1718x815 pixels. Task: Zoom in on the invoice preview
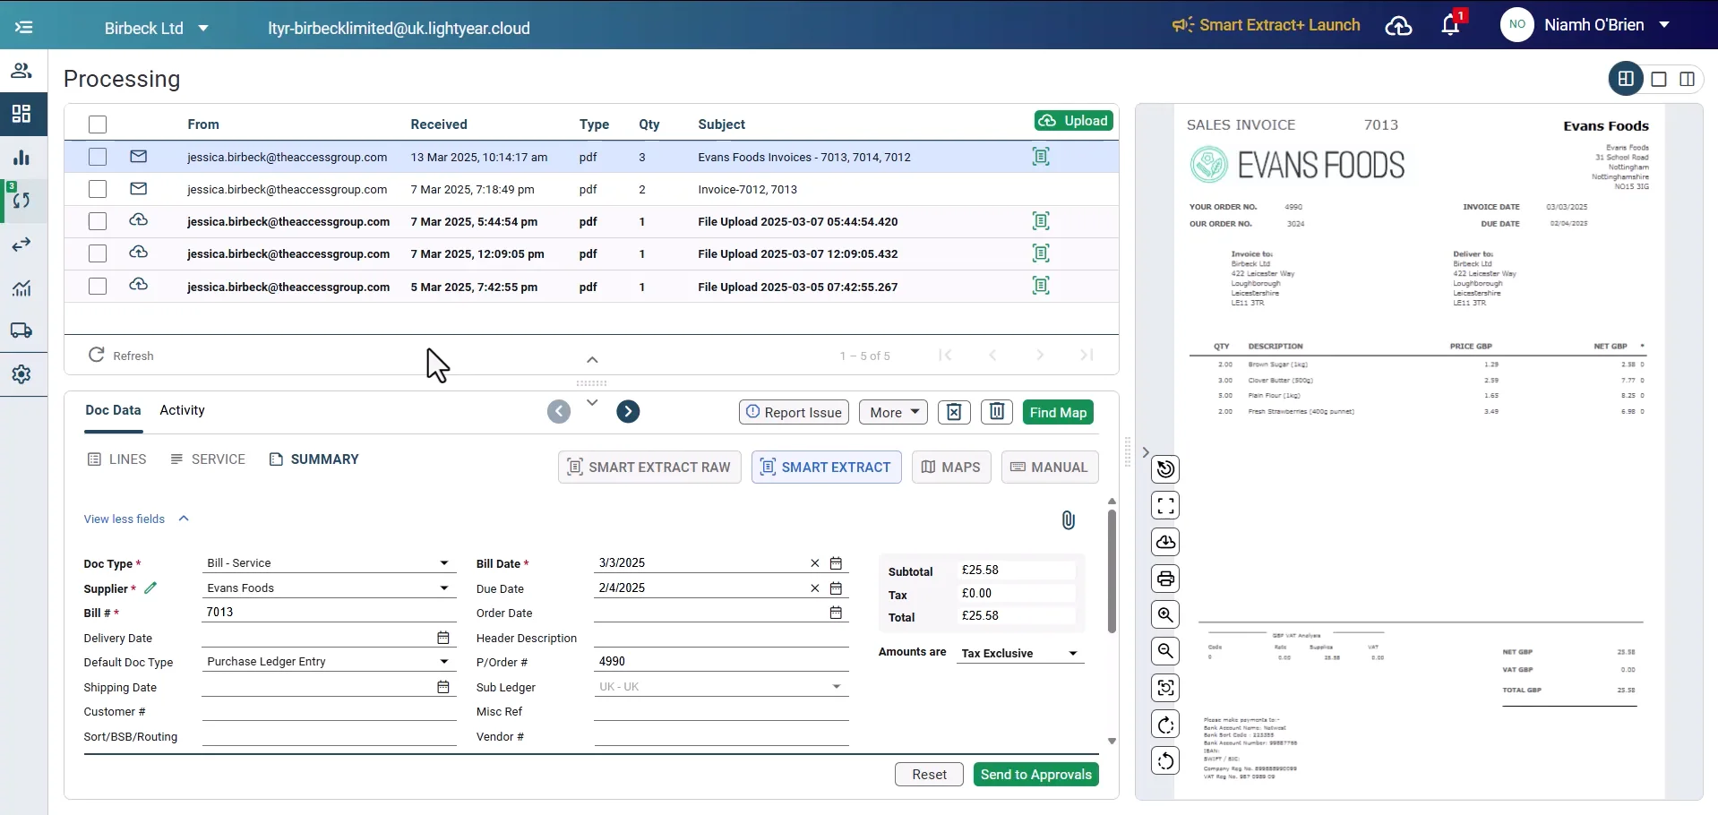pyautogui.click(x=1165, y=615)
